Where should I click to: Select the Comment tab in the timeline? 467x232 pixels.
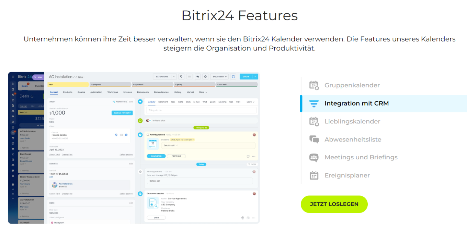(163, 102)
